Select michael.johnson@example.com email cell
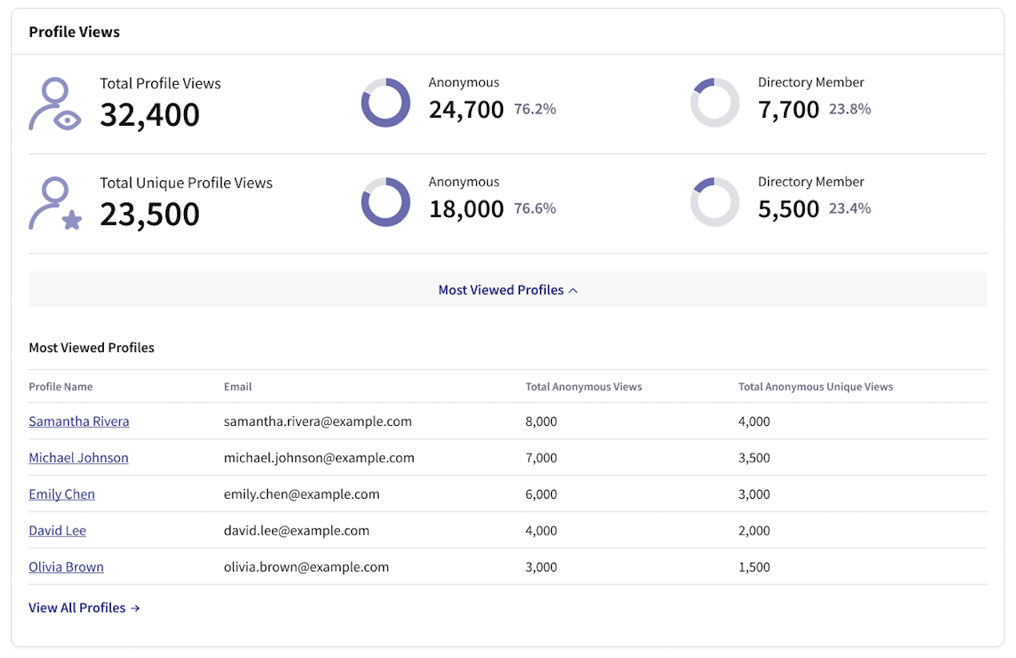Viewport: 1016px width, 658px height. click(319, 458)
